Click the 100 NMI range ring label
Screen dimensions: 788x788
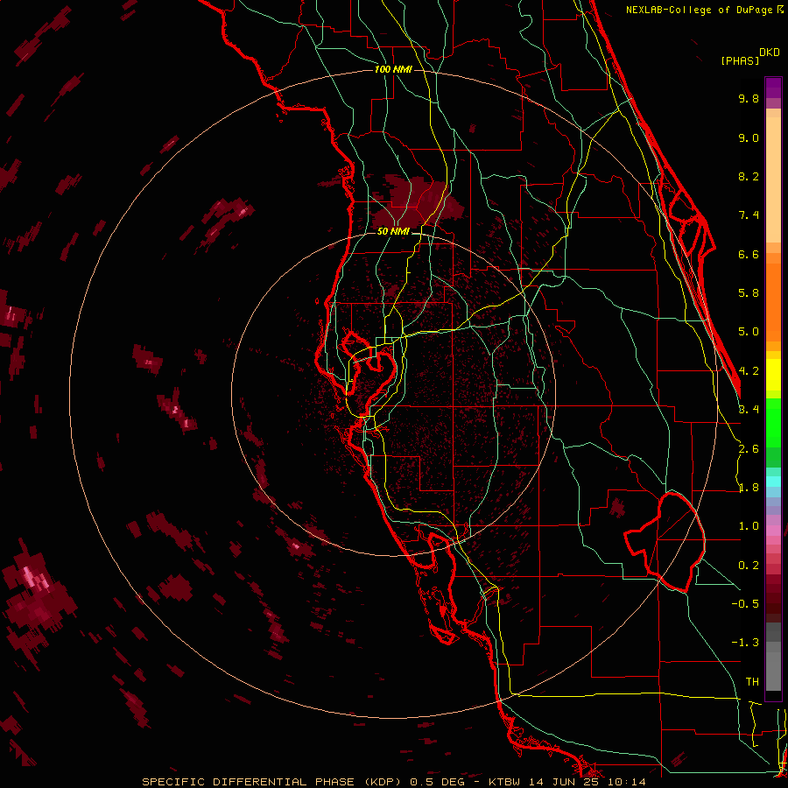[x=393, y=69]
